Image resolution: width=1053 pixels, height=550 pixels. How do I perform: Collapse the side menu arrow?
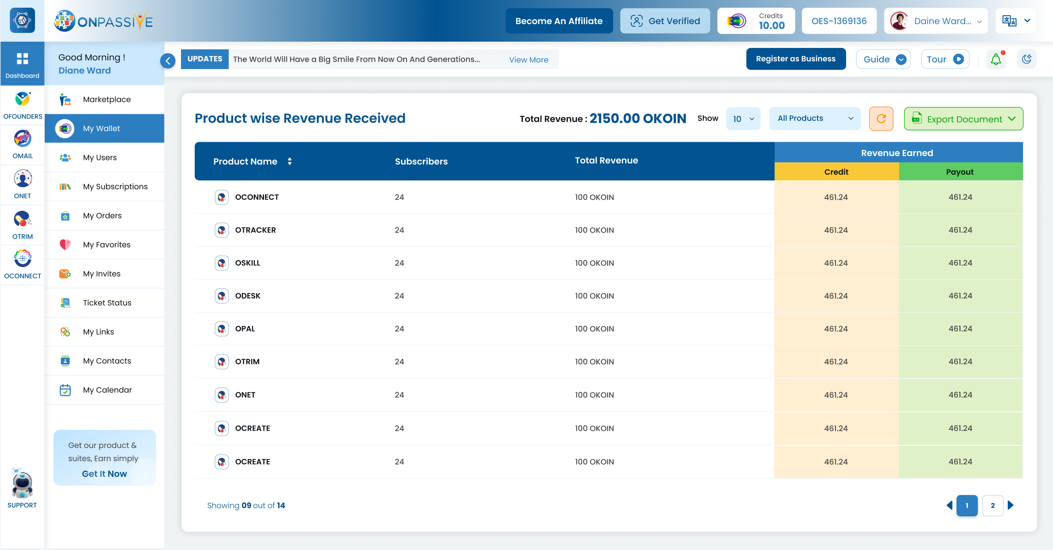[167, 61]
